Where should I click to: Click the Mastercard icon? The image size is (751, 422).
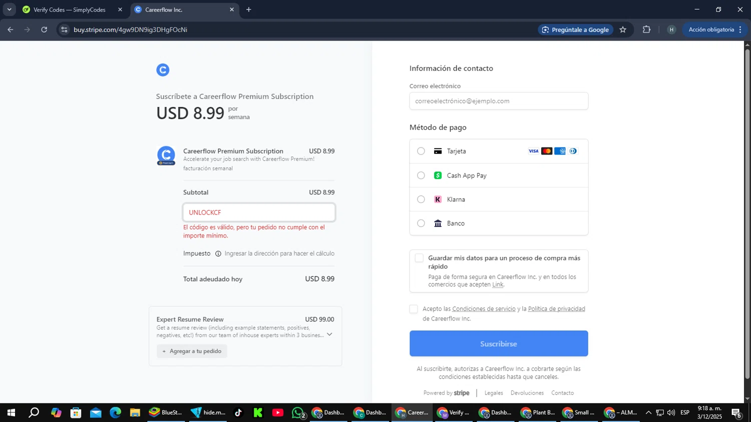pyautogui.click(x=546, y=151)
